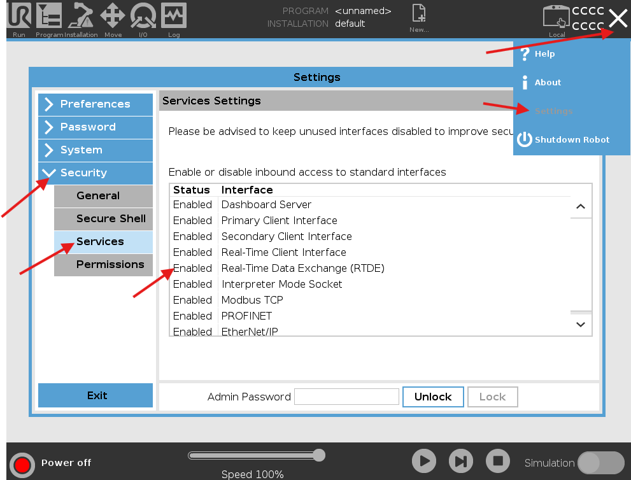Click the <unnamed> program name
The image size is (631, 480).
tap(363, 11)
